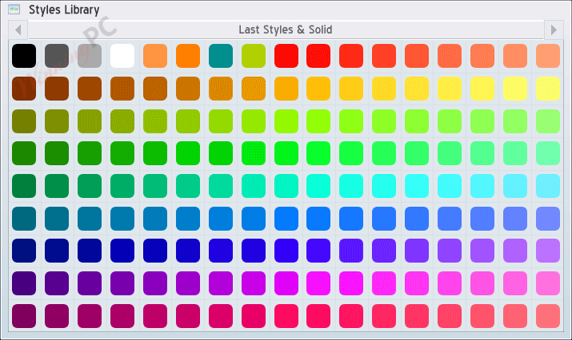Pick the dark brown swatch starting the second row
This screenshot has width=572, height=340.
pyautogui.click(x=24, y=89)
